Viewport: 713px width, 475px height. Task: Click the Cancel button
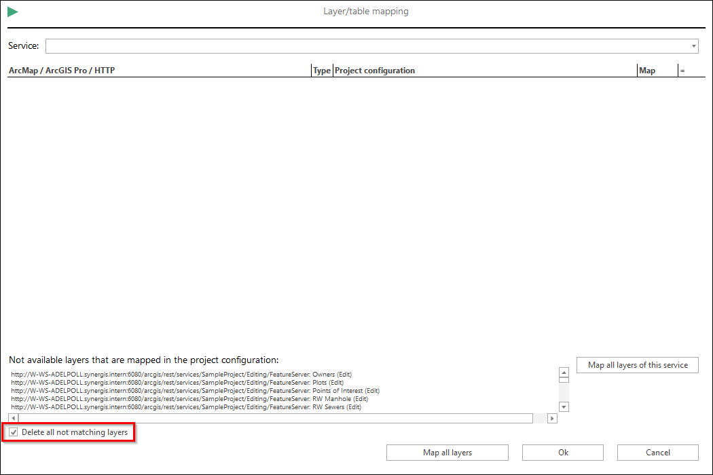(657, 453)
